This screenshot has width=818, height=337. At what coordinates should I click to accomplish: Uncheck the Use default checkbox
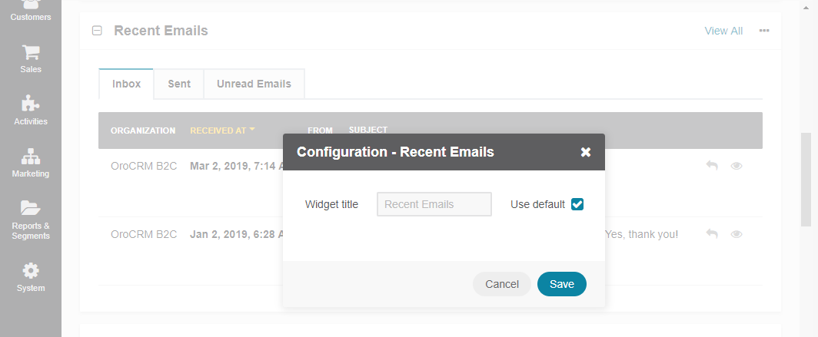pos(577,204)
